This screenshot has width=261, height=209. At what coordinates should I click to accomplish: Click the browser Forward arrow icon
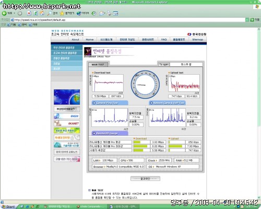[x=20, y=13]
